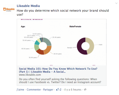Click the thumbs-up likes count icon
Screen dimensions: 119x95
point(58,90)
